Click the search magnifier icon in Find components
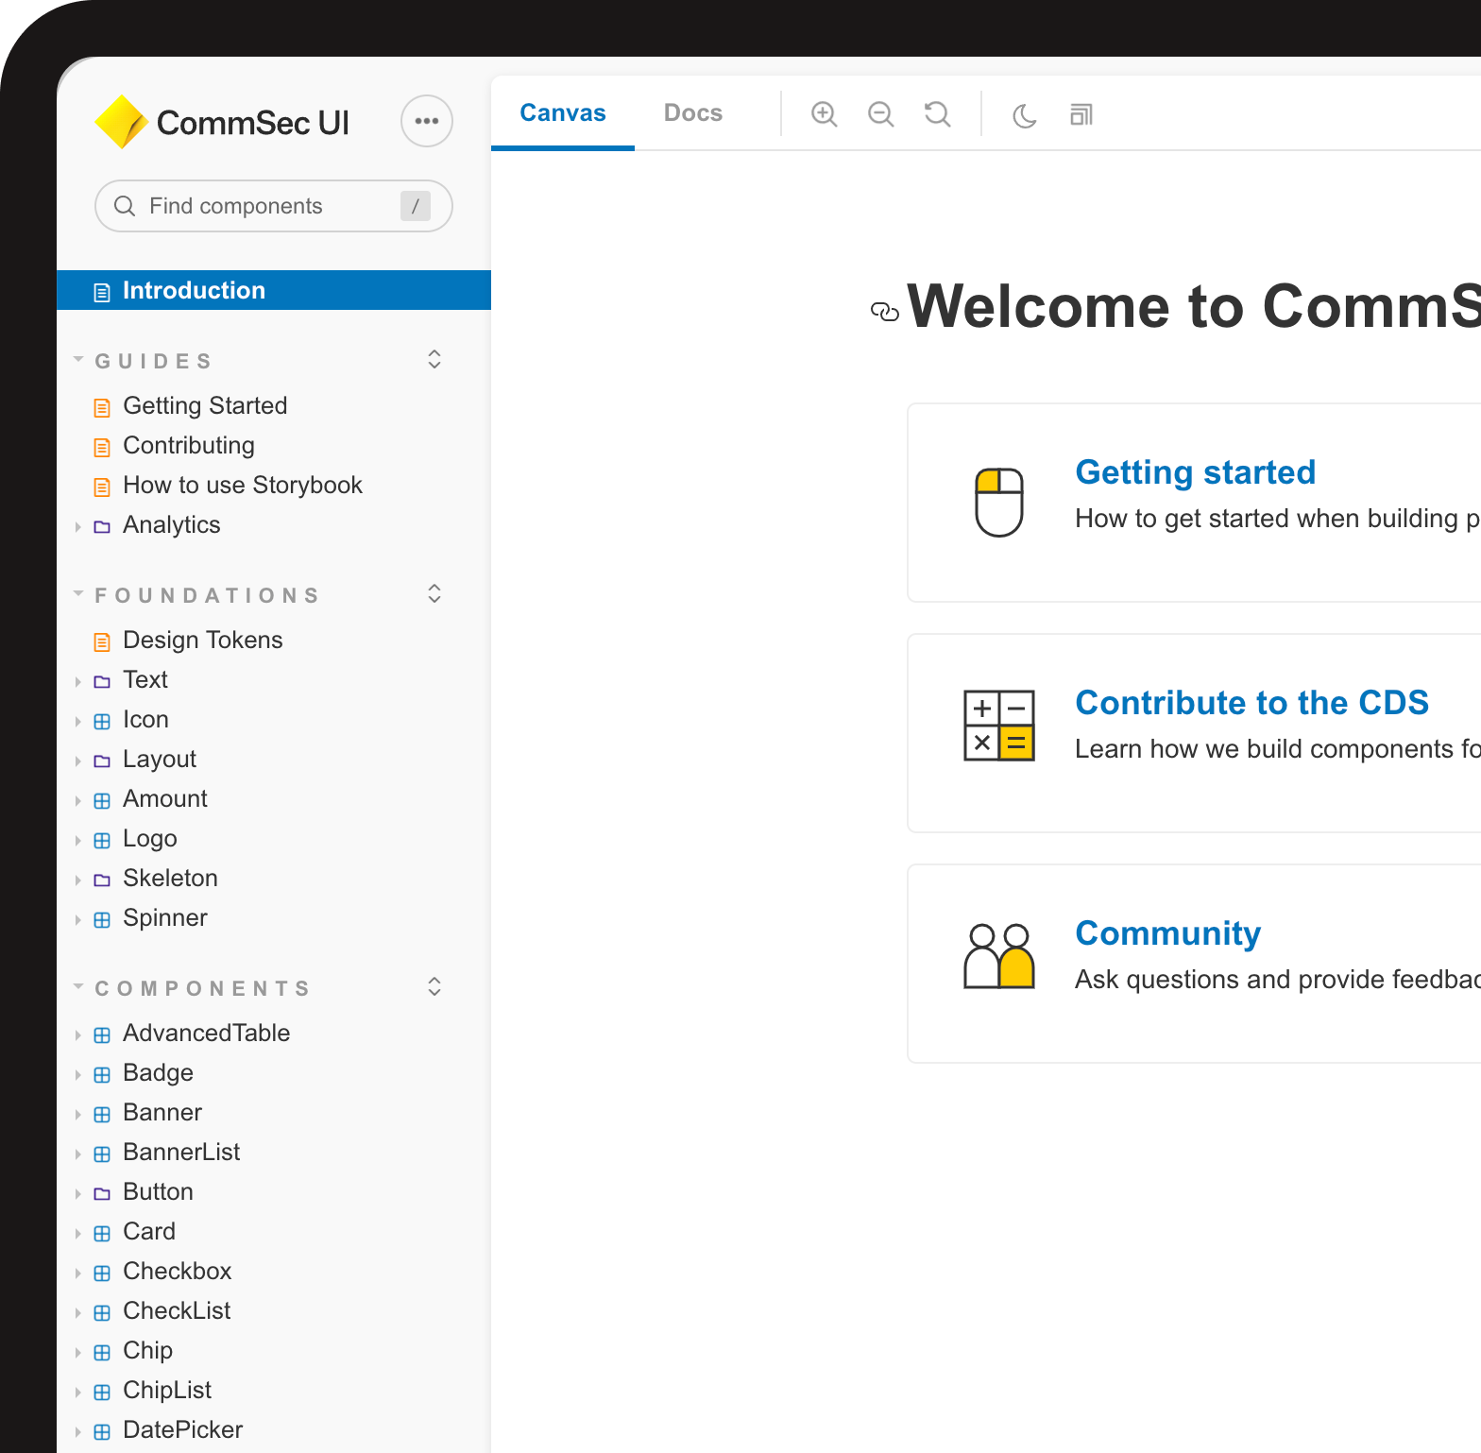The height and width of the screenshot is (1453, 1481). click(125, 206)
